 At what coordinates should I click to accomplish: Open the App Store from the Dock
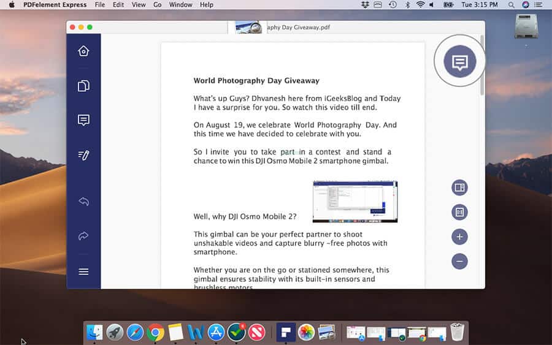pos(216,332)
